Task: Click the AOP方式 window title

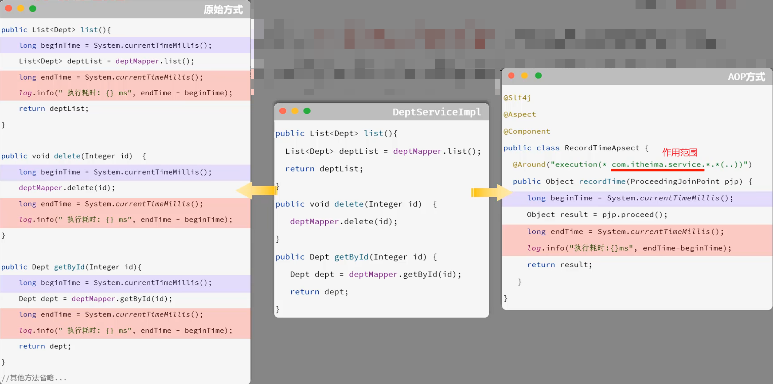Action: (x=746, y=77)
